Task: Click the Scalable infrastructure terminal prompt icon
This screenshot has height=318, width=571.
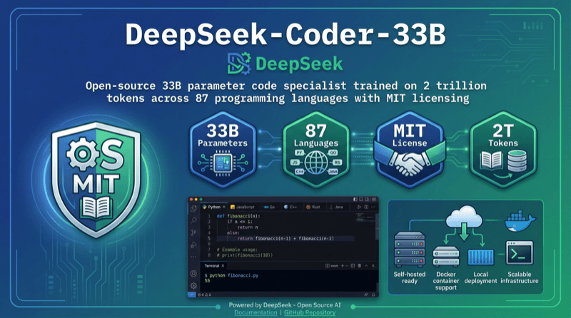Action: tap(520, 253)
